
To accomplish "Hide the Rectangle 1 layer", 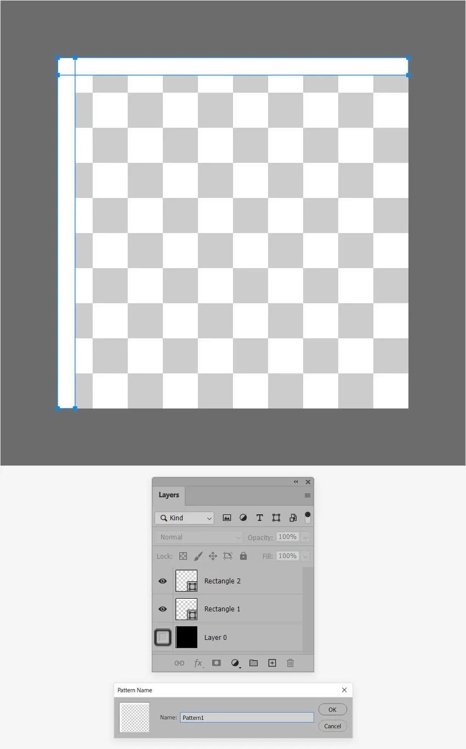I will coord(163,609).
